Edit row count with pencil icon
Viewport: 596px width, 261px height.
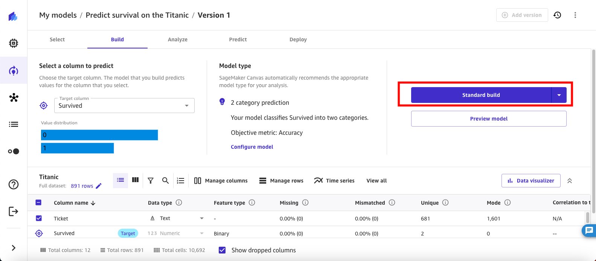(x=99, y=186)
